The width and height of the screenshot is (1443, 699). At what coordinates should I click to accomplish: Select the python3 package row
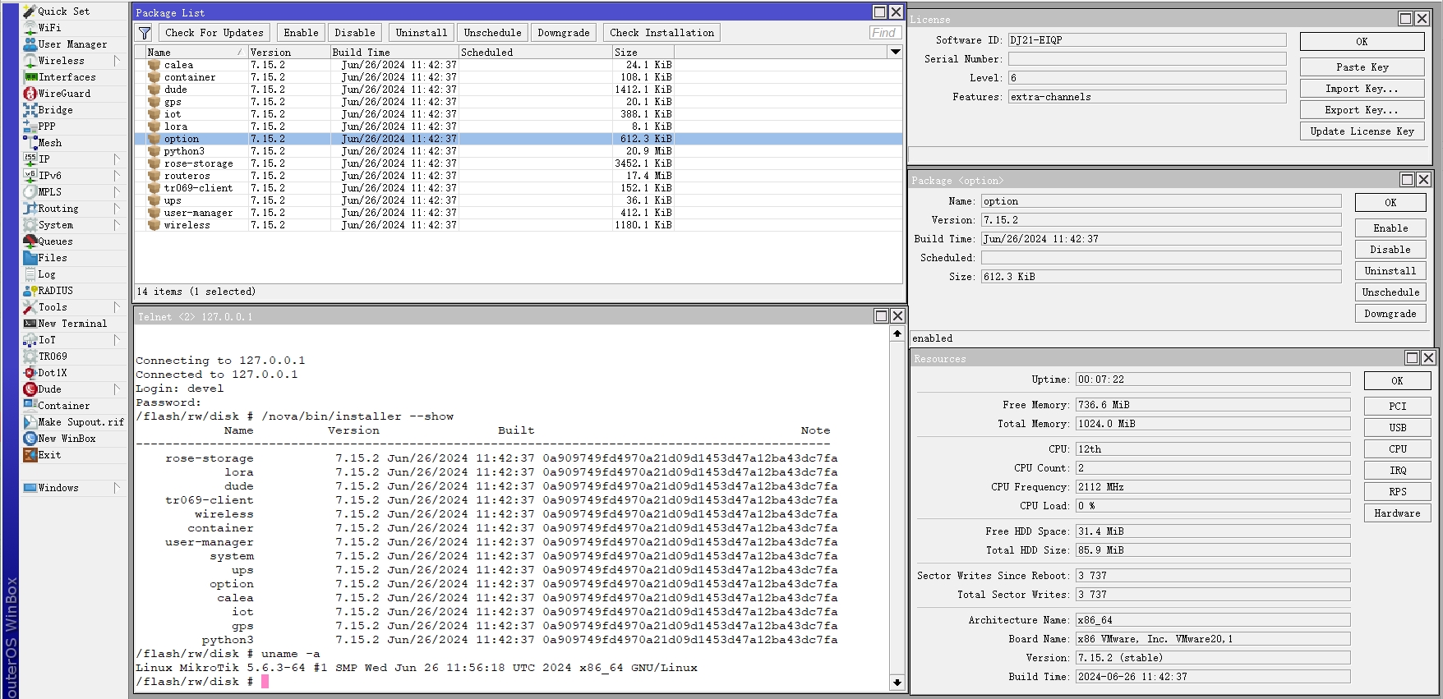[184, 151]
